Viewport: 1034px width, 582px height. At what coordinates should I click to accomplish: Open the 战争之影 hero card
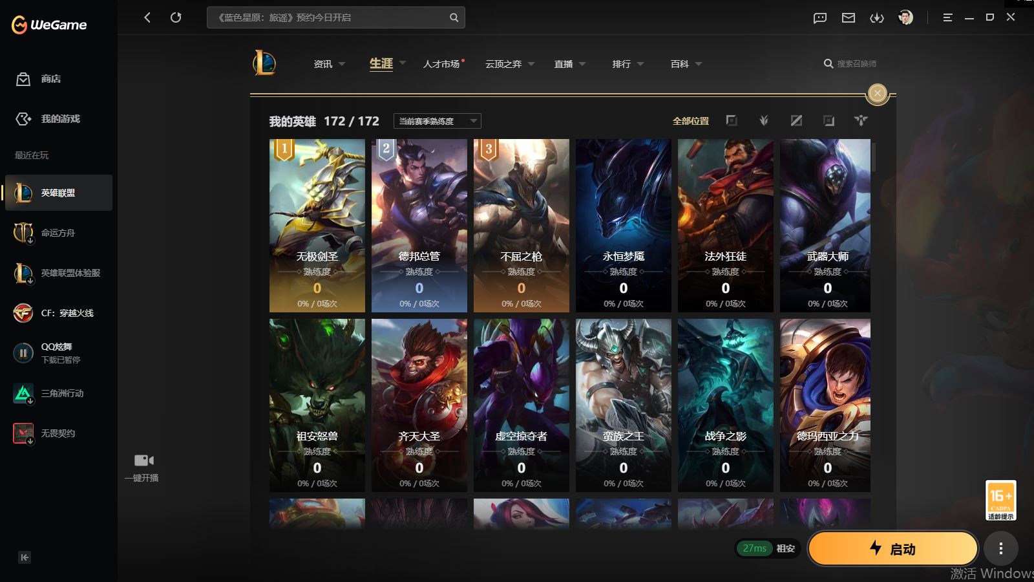click(726, 405)
